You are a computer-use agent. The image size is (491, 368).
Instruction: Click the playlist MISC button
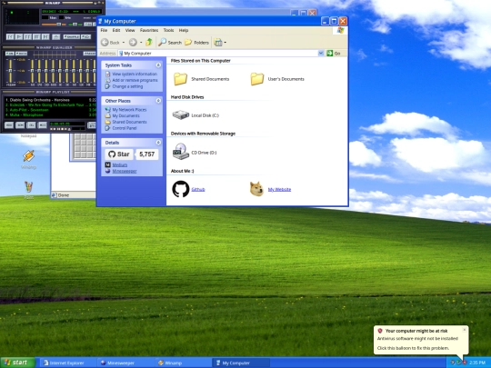click(42, 125)
